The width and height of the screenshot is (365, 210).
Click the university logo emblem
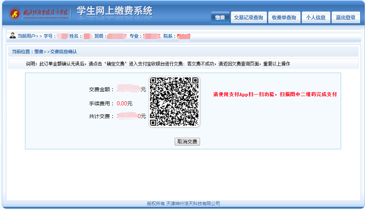click(x=15, y=14)
